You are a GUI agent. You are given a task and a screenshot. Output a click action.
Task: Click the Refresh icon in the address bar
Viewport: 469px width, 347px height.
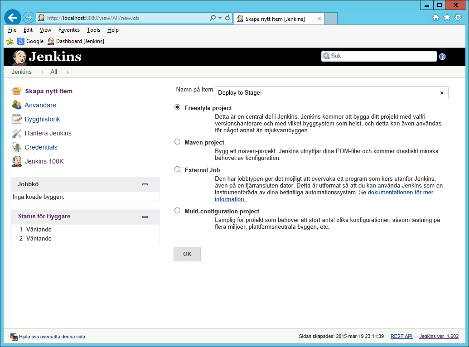point(227,18)
